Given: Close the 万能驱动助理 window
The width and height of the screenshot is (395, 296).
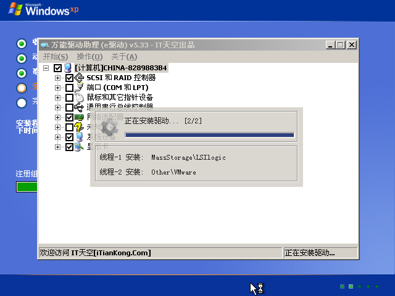Looking at the screenshot, I should pyautogui.click(x=352, y=45).
